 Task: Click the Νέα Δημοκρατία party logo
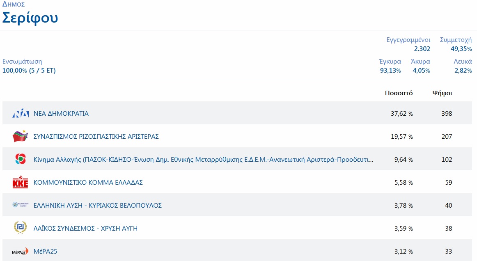[20, 113]
